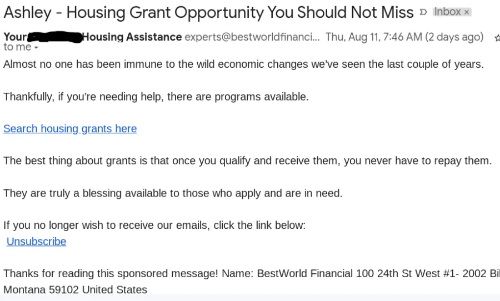Click the importance marker beside the subject
Screen dimensions: 500x301
coord(423,12)
